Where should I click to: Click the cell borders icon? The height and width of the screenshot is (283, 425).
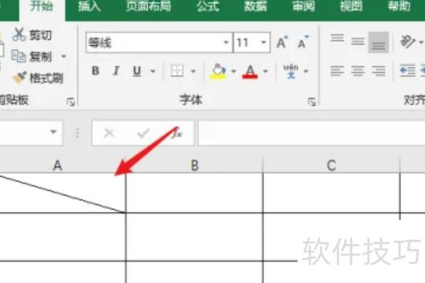pos(177,71)
